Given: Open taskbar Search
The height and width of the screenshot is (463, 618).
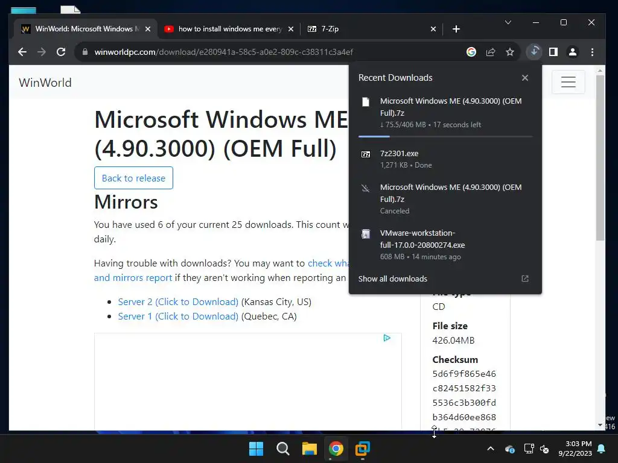Looking at the screenshot, I should 282,449.
